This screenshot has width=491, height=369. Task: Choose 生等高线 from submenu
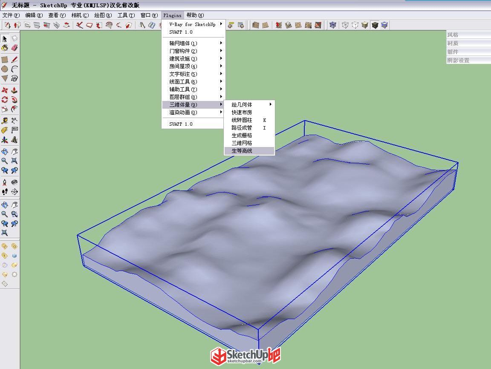point(249,150)
